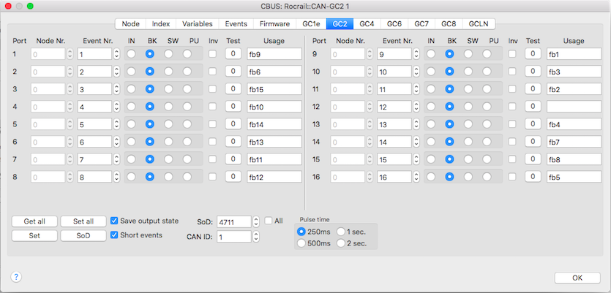This screenshot has height=293, width=611.
Task: Click the Event Nr. stepper for port 1
Action: coord(116,54)
